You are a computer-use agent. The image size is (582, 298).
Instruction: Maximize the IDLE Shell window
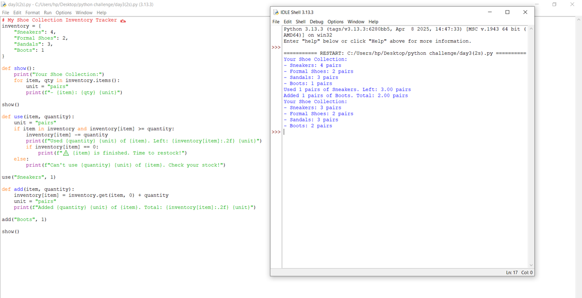coord(507,12)
